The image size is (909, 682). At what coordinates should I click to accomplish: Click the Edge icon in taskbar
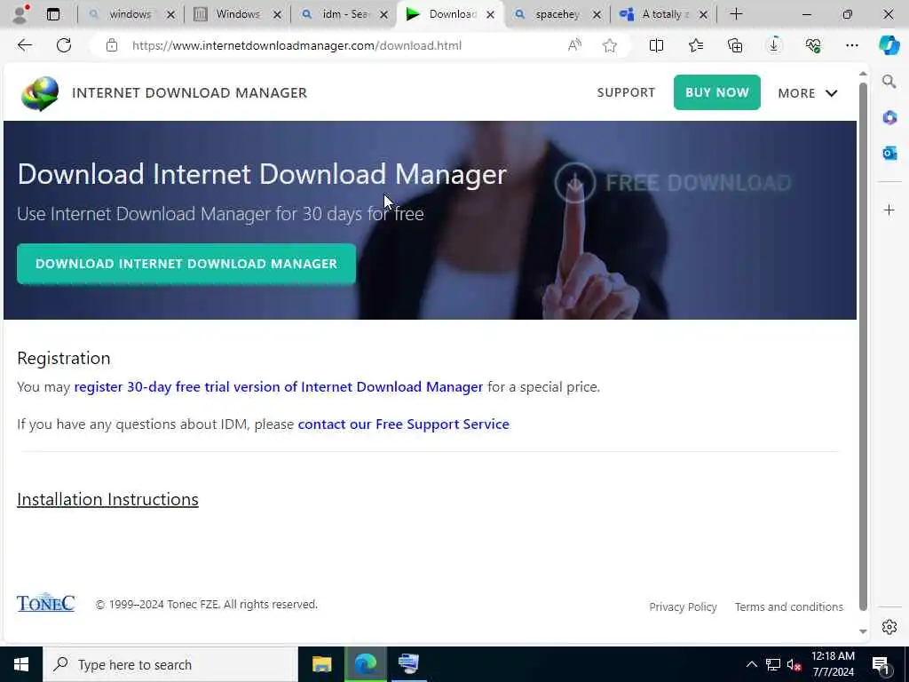pyautogui.click(x=366, y=664)
